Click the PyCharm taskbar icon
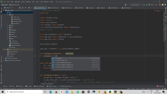 (110, 92)
